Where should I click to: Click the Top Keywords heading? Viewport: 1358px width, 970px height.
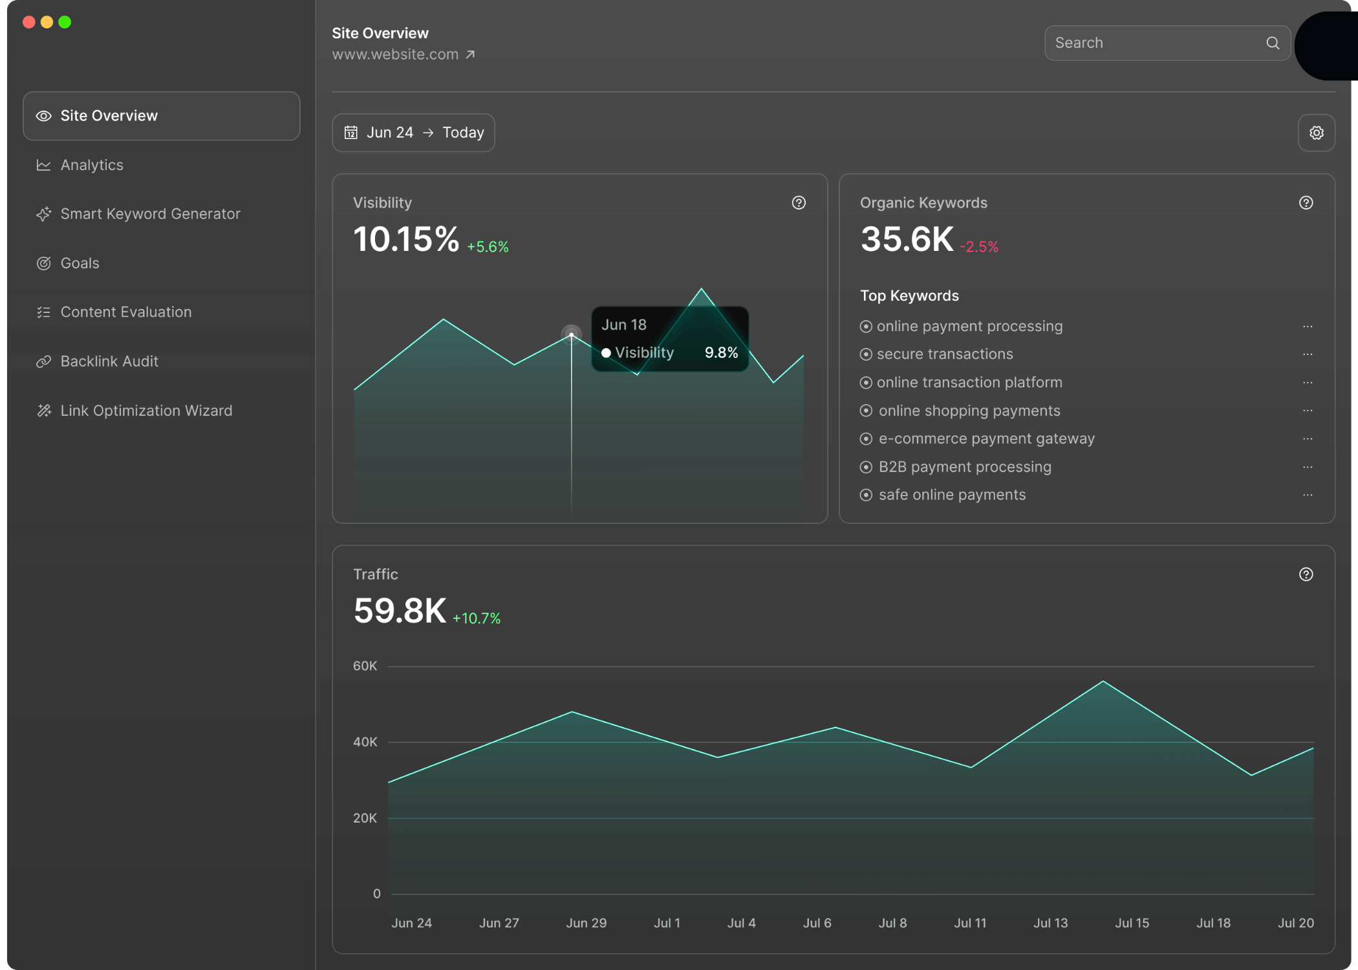[x=909, y=296]
